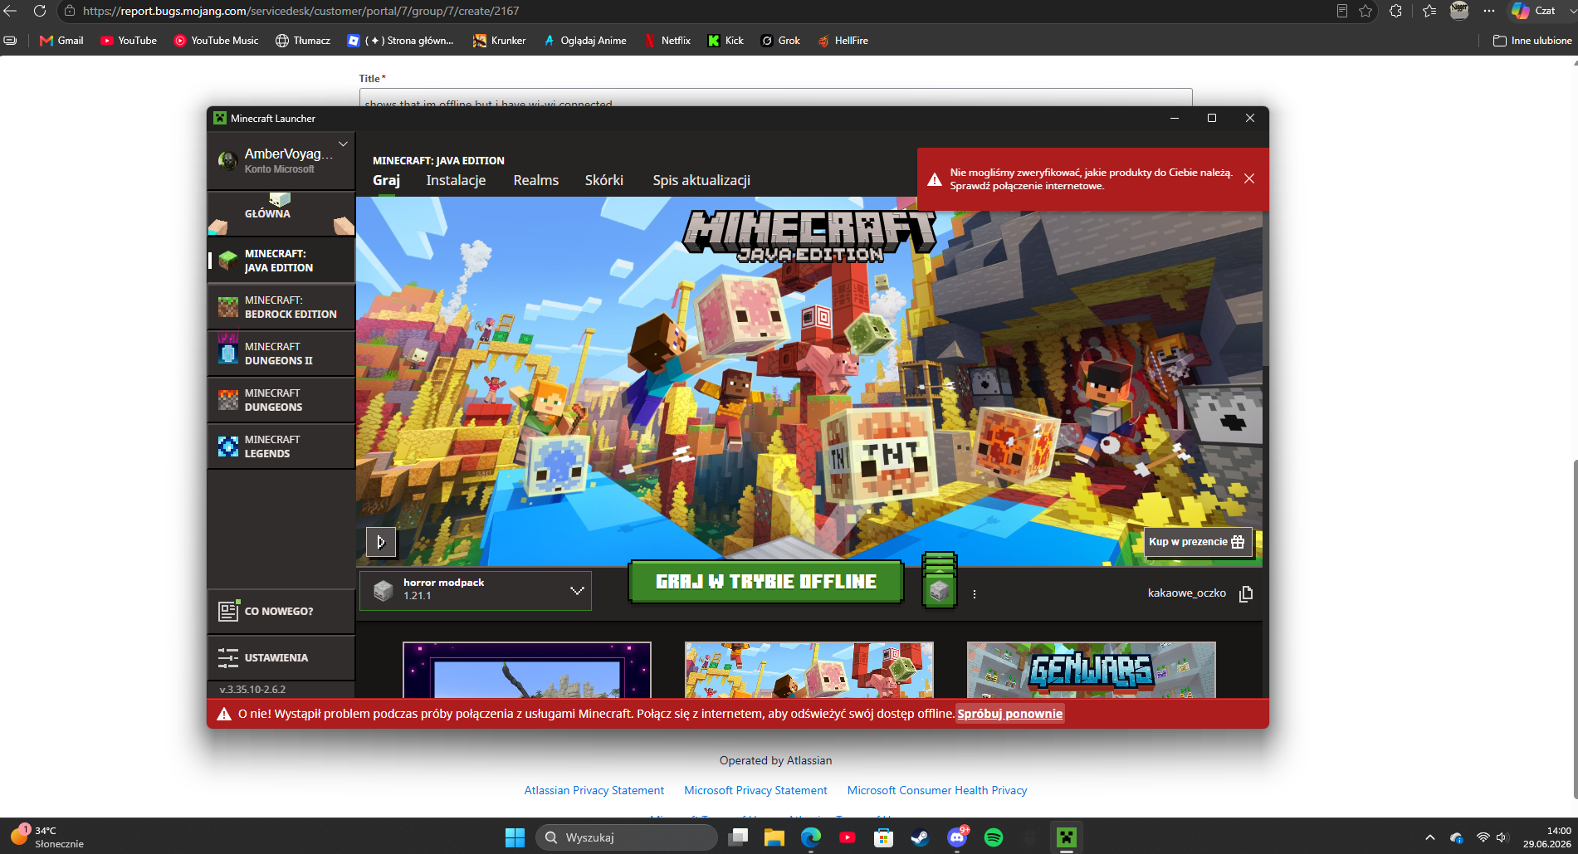Expand the AmberVoyag account dropdown
Viewport: 1578px width, 854px height.
click(x=343, y=144)
